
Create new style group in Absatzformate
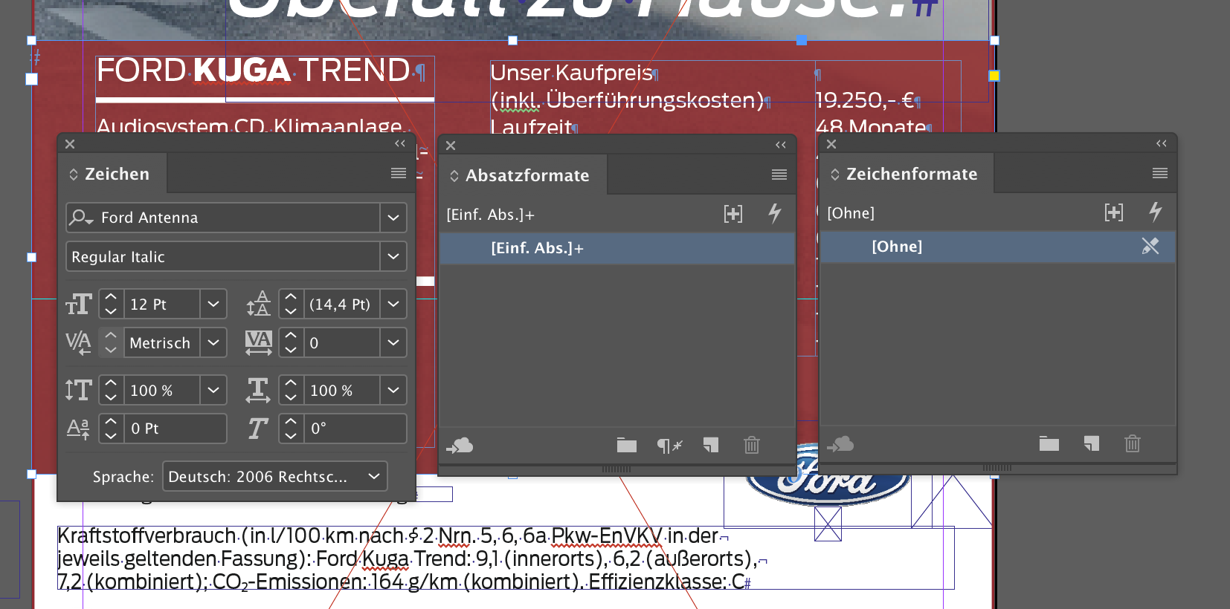[627, 446]
